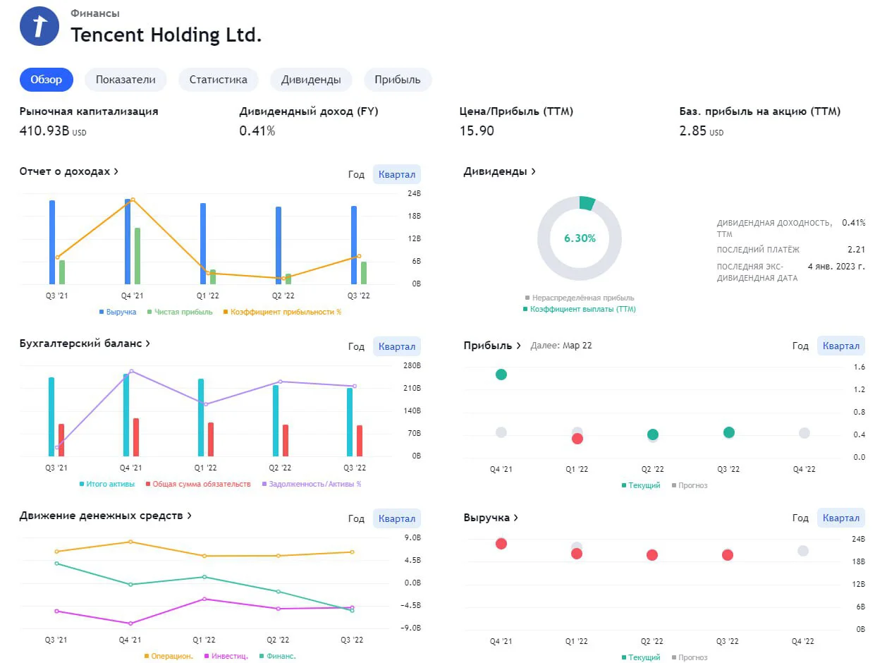
Task: Click the Последний платёж value 2.21
Action: point(857,250)
